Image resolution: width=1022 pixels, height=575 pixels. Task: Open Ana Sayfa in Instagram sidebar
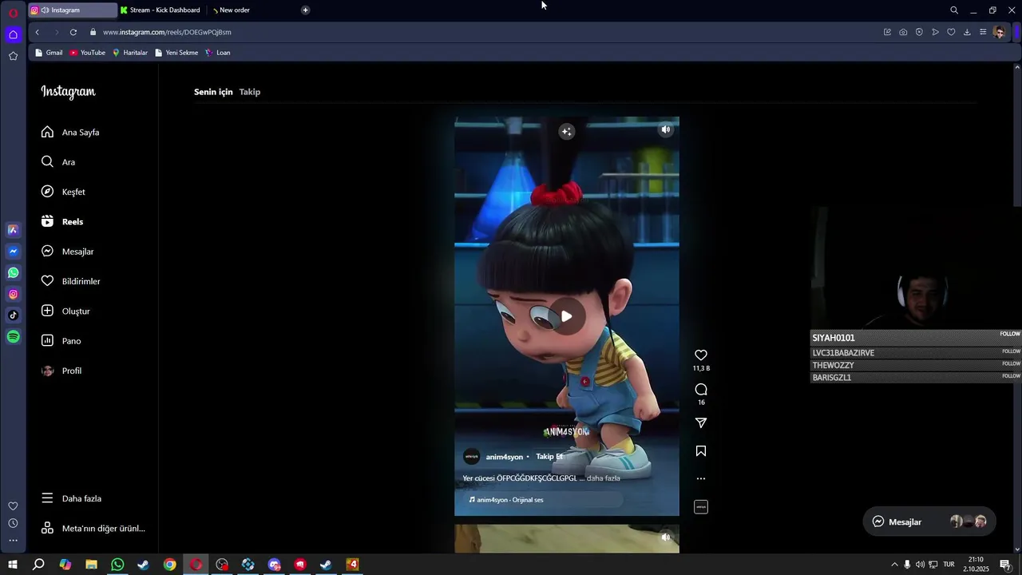(x=70, y=133)
